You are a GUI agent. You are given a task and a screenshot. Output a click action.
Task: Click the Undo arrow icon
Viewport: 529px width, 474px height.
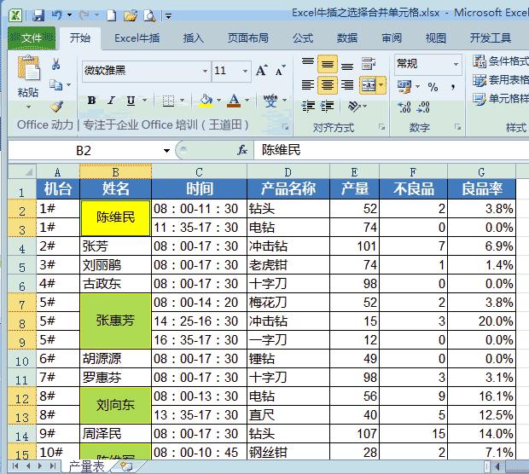click(56, 14)
